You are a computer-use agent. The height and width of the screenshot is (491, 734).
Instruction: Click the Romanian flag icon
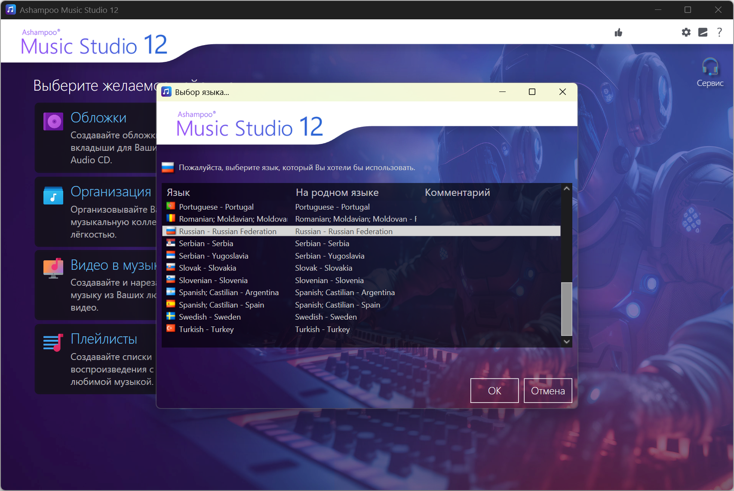tap(171, 218)
